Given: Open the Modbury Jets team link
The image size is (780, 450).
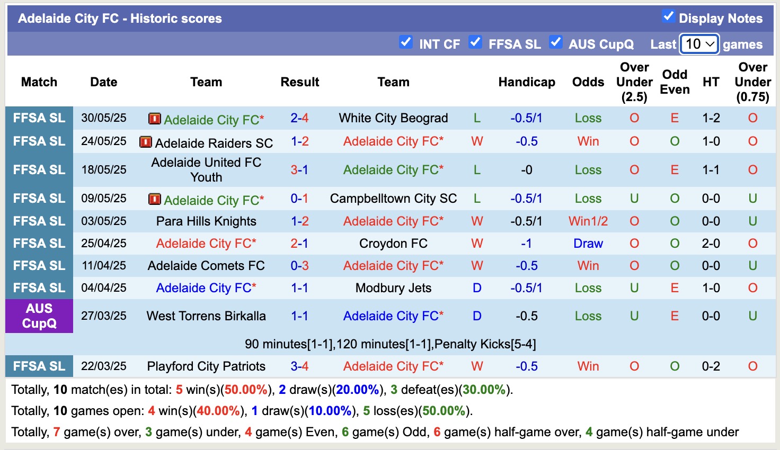Looking at the screenshot, I should coord(393,288).
